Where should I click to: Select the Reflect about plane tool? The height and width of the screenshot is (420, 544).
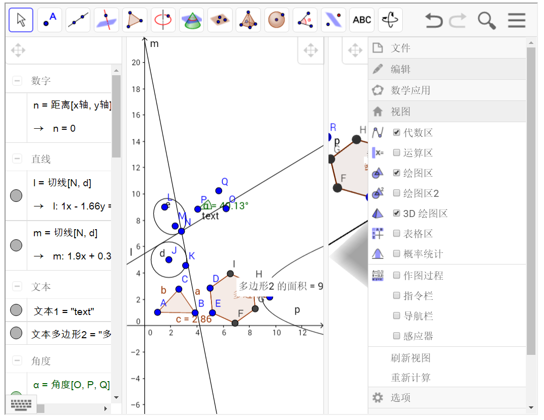(334, 20)
